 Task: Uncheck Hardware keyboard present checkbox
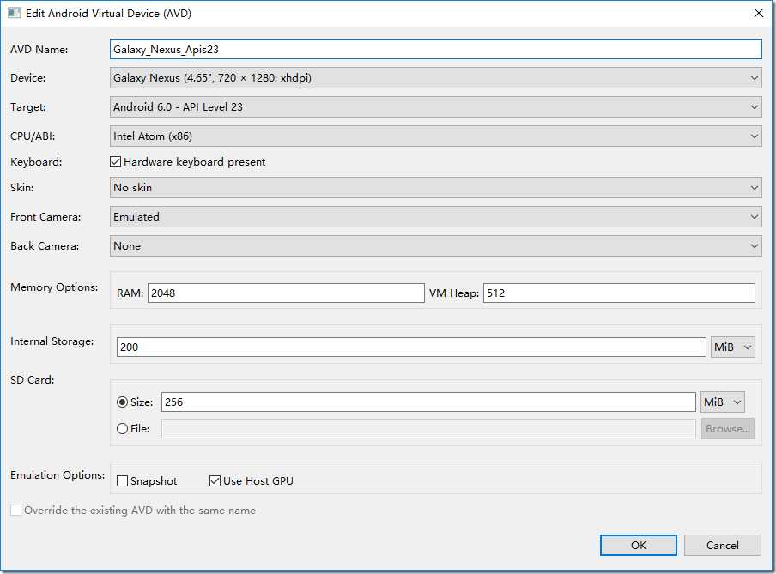tap(115, 162)
